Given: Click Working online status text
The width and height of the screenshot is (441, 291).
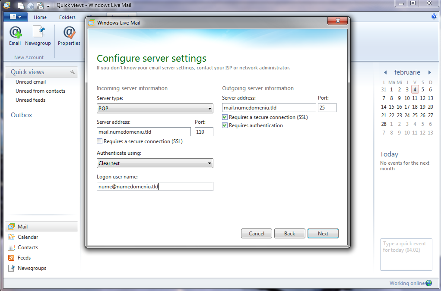Looking at the screenshot, I should (x=407, y=283).
